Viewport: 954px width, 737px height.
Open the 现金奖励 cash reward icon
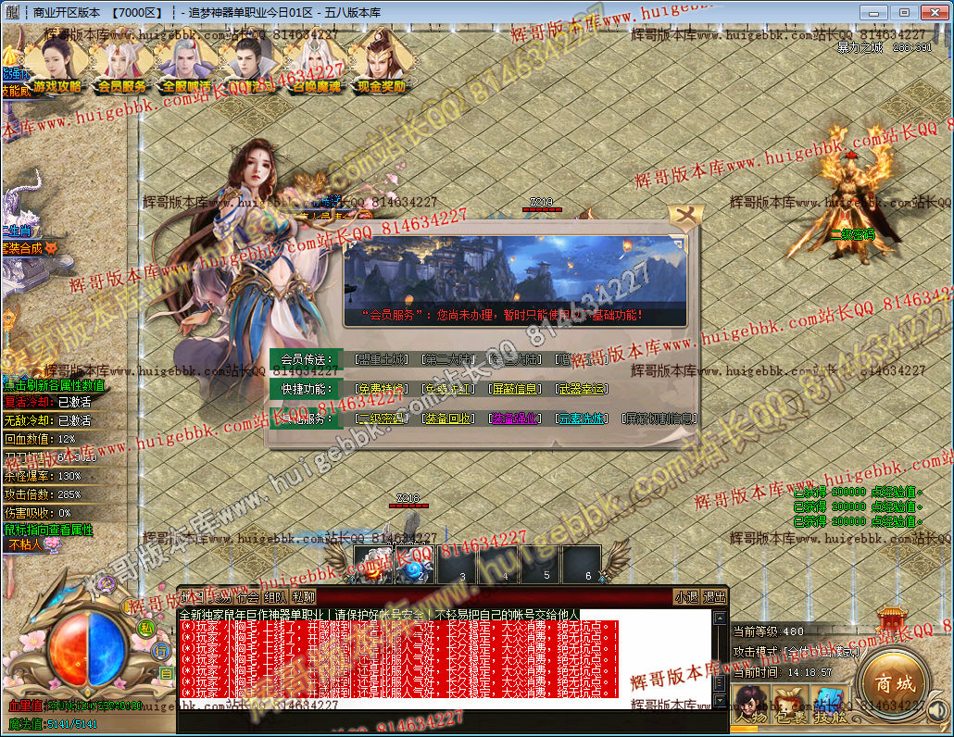(382, 64)
